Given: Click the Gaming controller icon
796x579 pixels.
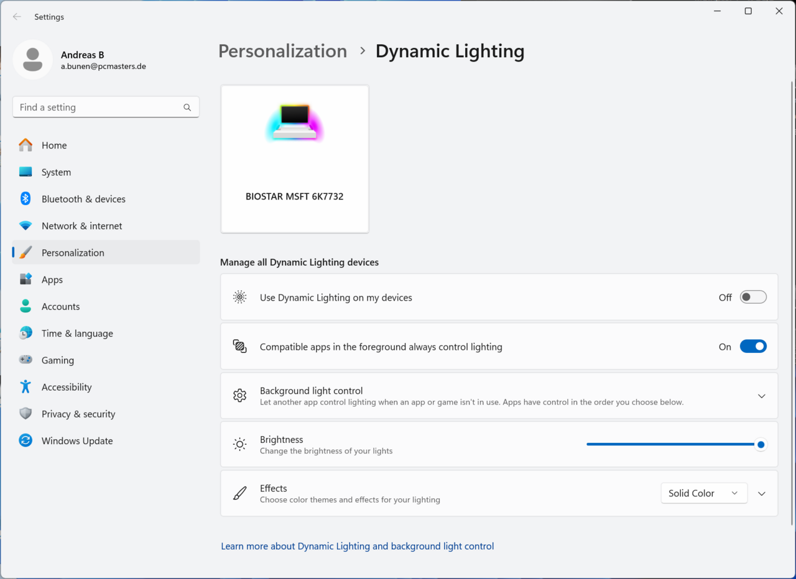Looking at the screenshot, I should 25,360.
